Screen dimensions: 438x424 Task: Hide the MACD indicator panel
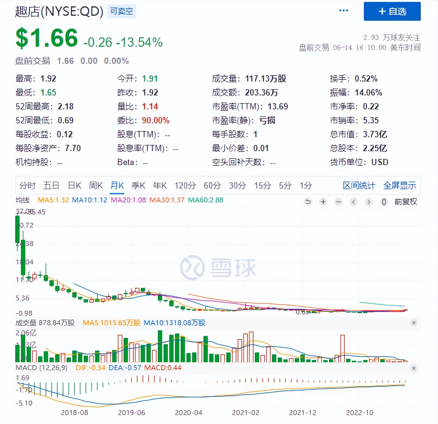click(414, 368)
